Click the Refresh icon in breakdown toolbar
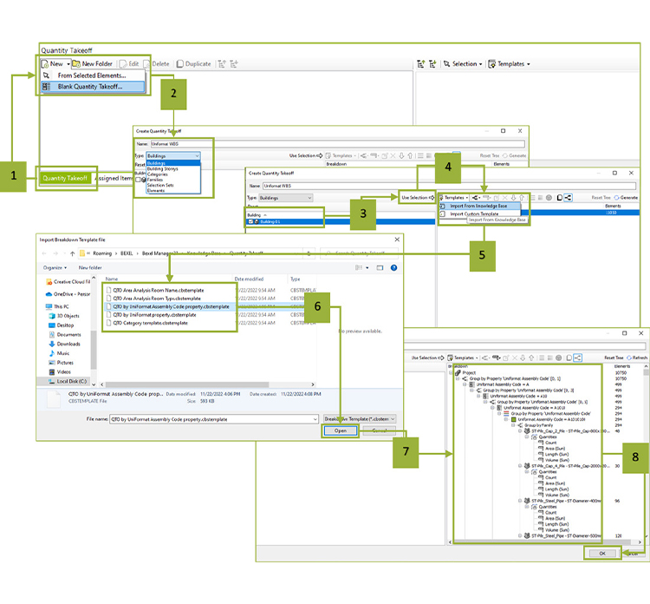 click(x=634, y=357)
